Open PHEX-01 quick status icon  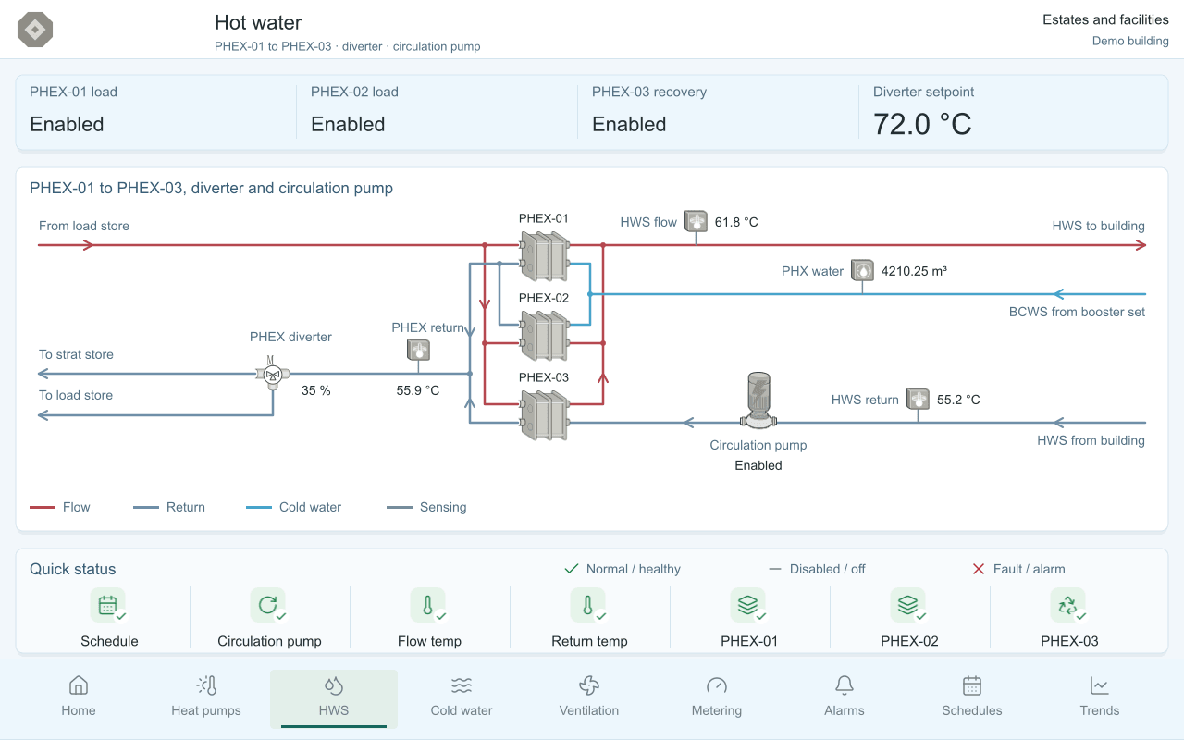[749, 606]
